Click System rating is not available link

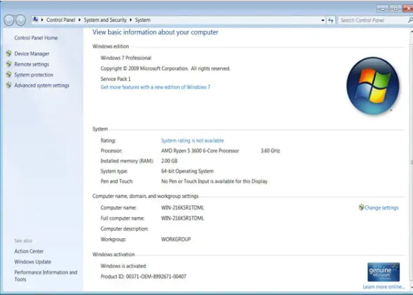193,140
